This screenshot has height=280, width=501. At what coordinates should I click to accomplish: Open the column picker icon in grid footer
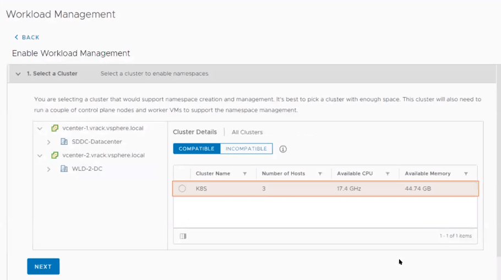(183, 236)
